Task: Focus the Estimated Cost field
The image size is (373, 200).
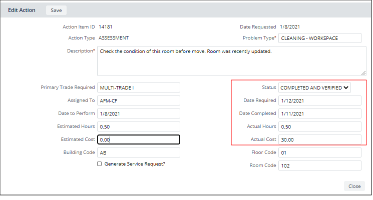Action: click(x=138, y=139)
